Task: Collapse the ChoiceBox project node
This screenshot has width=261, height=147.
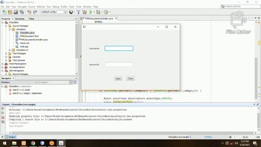Action: [x=2, y=22]
